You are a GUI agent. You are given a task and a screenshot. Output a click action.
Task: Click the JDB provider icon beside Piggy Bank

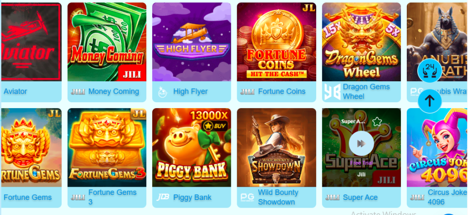coord(163,197)
